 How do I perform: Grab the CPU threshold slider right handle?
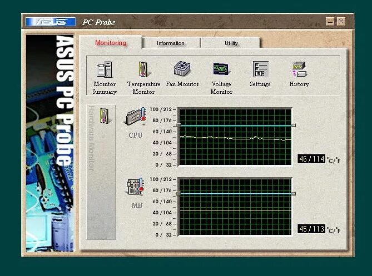pos(294,126)
